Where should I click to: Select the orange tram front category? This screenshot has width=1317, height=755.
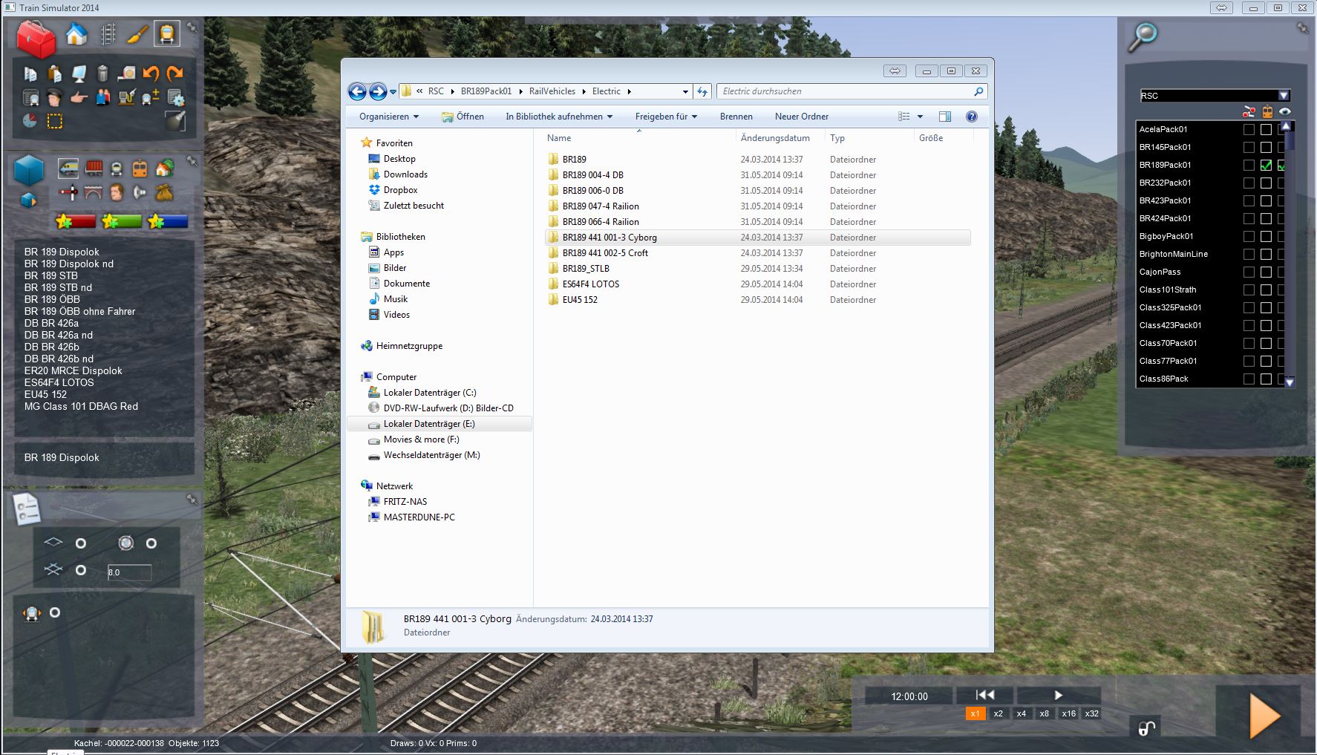coord(140,169)
